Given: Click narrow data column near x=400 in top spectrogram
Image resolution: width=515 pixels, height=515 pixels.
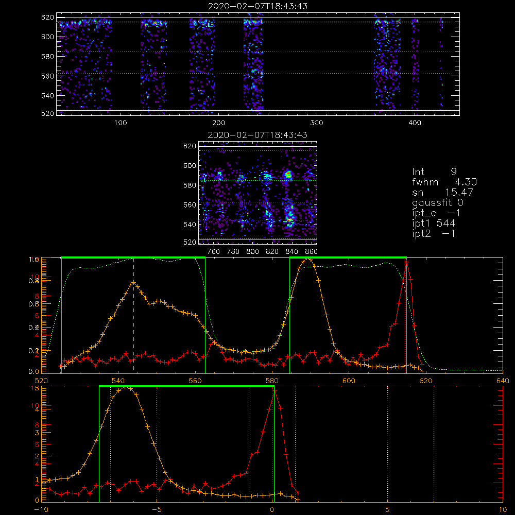Looking at the screenshot, I should click(415, 64).
